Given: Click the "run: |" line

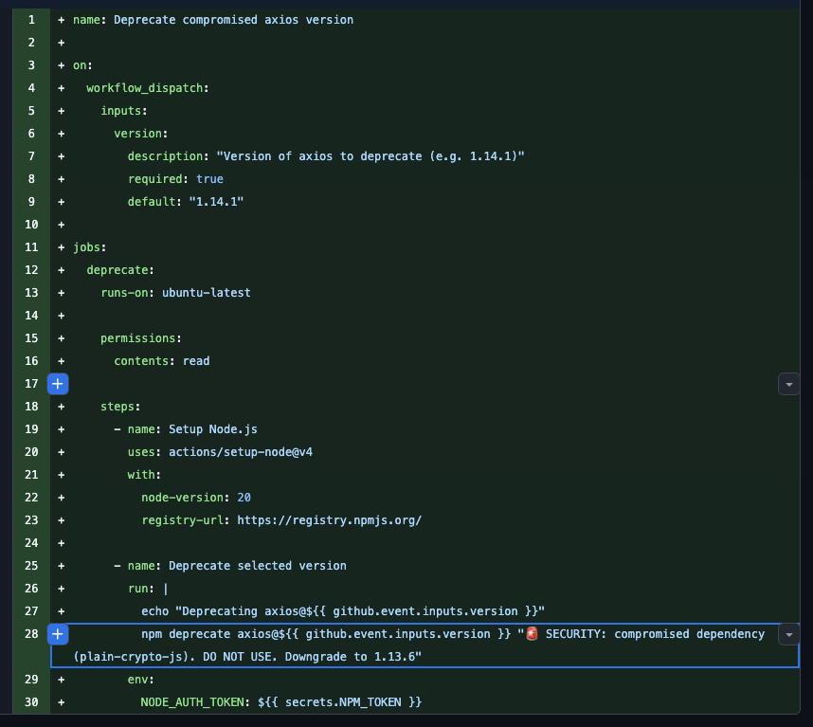Looking at the screenshot, I should point(148,589).
